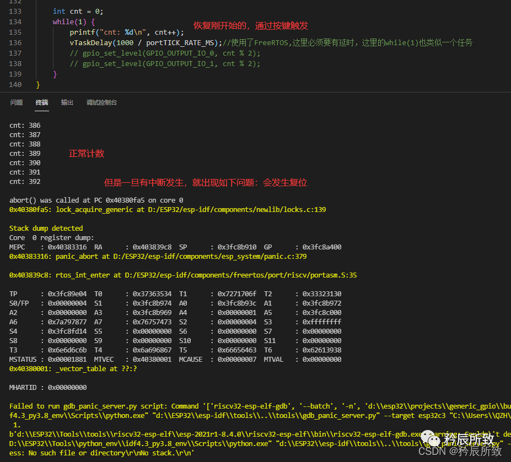The width and height of the screenshot is (511, 462).
Task: Click the 'cnt: 392' terminal output line
Action: 25,182
